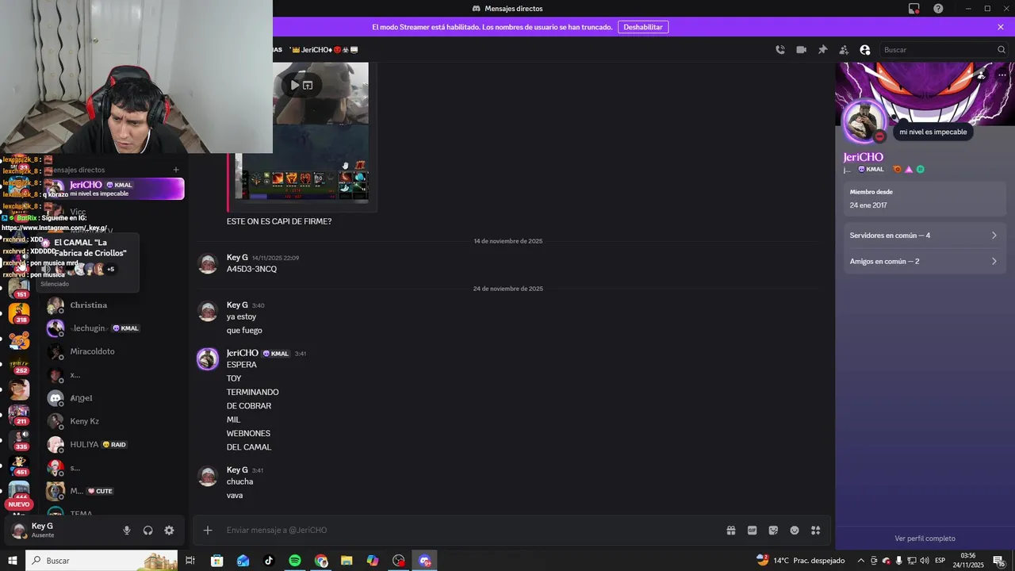Screen dimensions: 1015x571
Task: Start a voice call with JeriCHO
Action: 780,49
